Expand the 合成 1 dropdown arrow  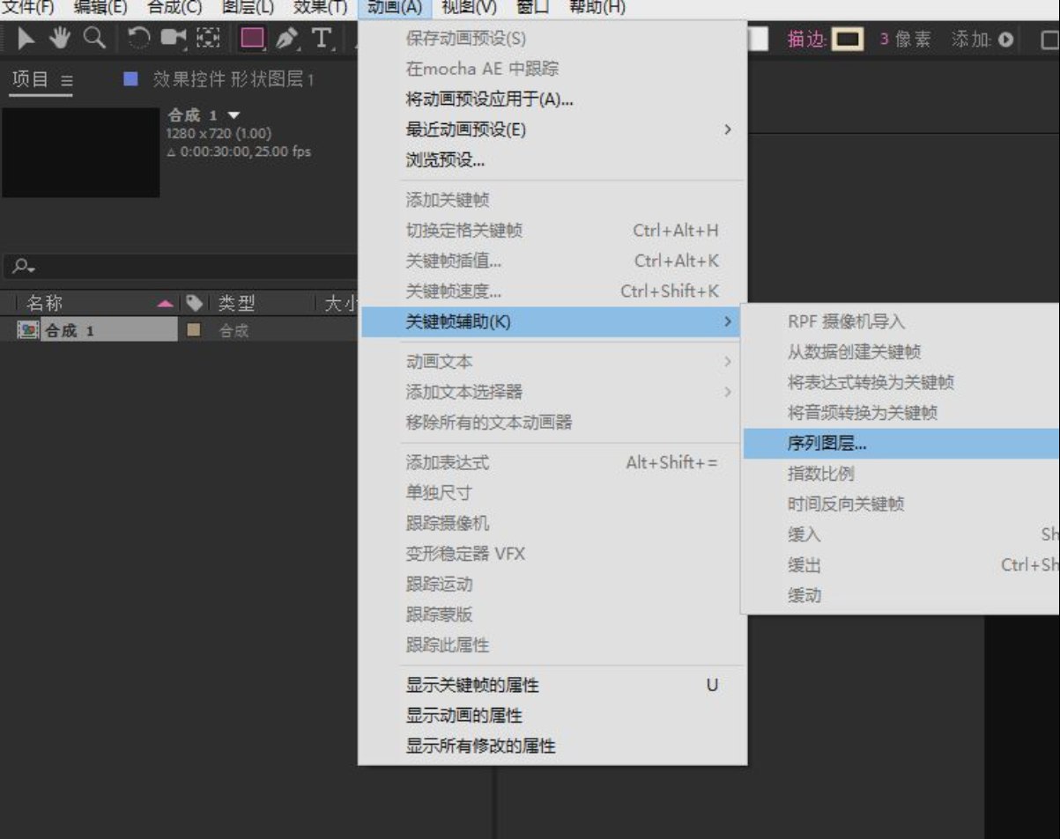tap(233, 115)
